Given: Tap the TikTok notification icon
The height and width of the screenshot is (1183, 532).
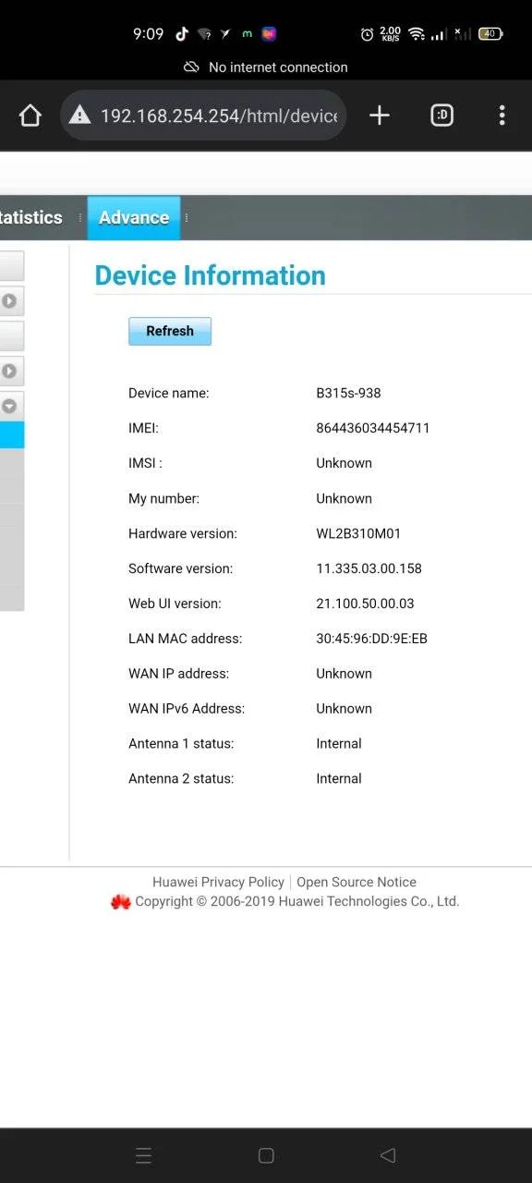Looking at the screenshot, I should [182, 34].
